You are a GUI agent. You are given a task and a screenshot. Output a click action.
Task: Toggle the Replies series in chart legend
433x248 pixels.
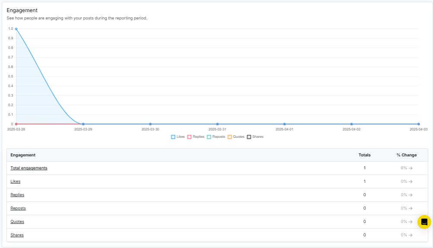coord(196,137)
